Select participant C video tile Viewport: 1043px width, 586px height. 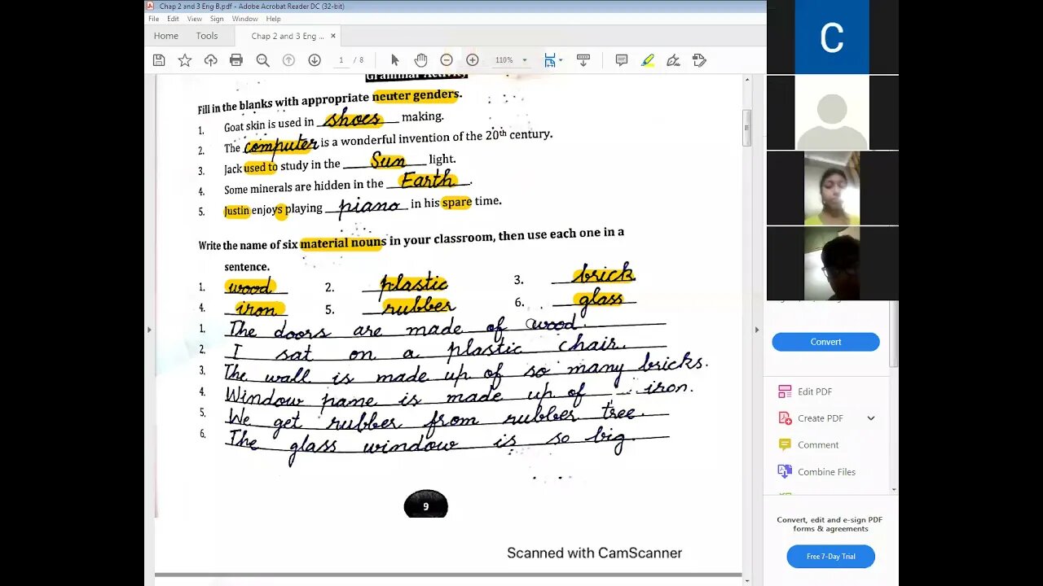pos(832,37)
